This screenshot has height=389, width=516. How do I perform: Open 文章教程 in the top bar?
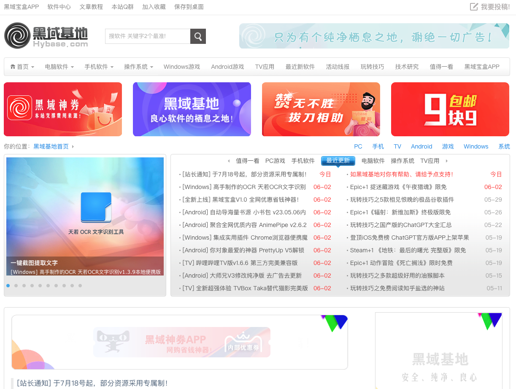[91, 7]
